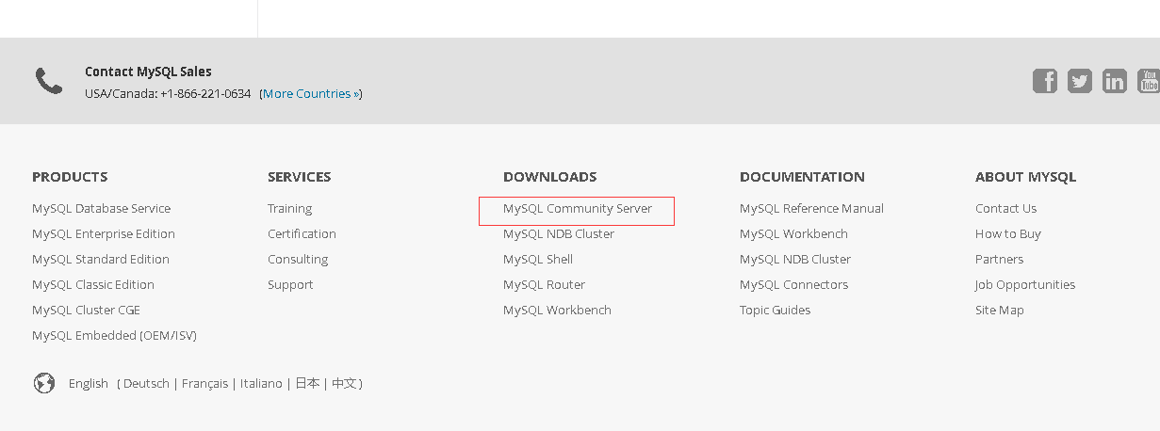Open the Job Opportunities link
This screenshot has width=1160, height=431.
[x=1025, y=285]
